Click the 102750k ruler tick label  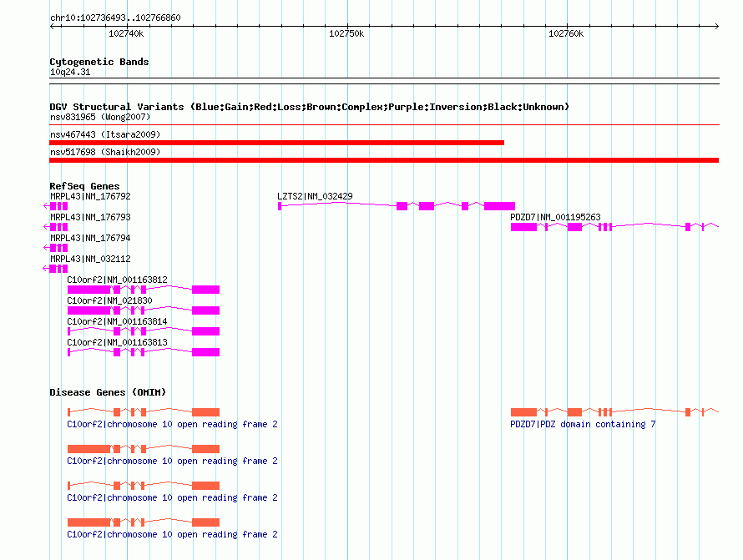[x=346, y=33]
